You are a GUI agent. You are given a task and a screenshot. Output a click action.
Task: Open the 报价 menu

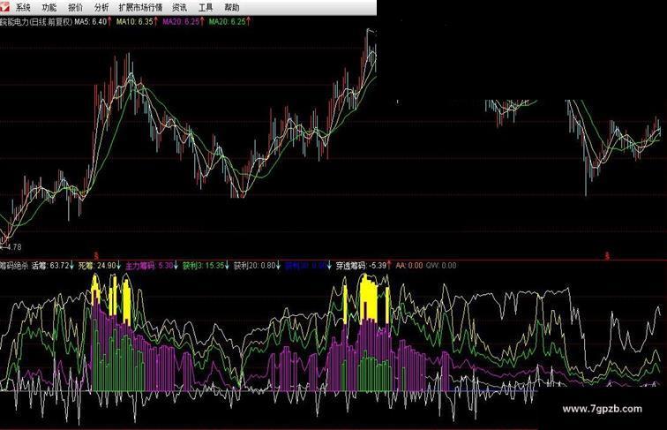(75, 7)
